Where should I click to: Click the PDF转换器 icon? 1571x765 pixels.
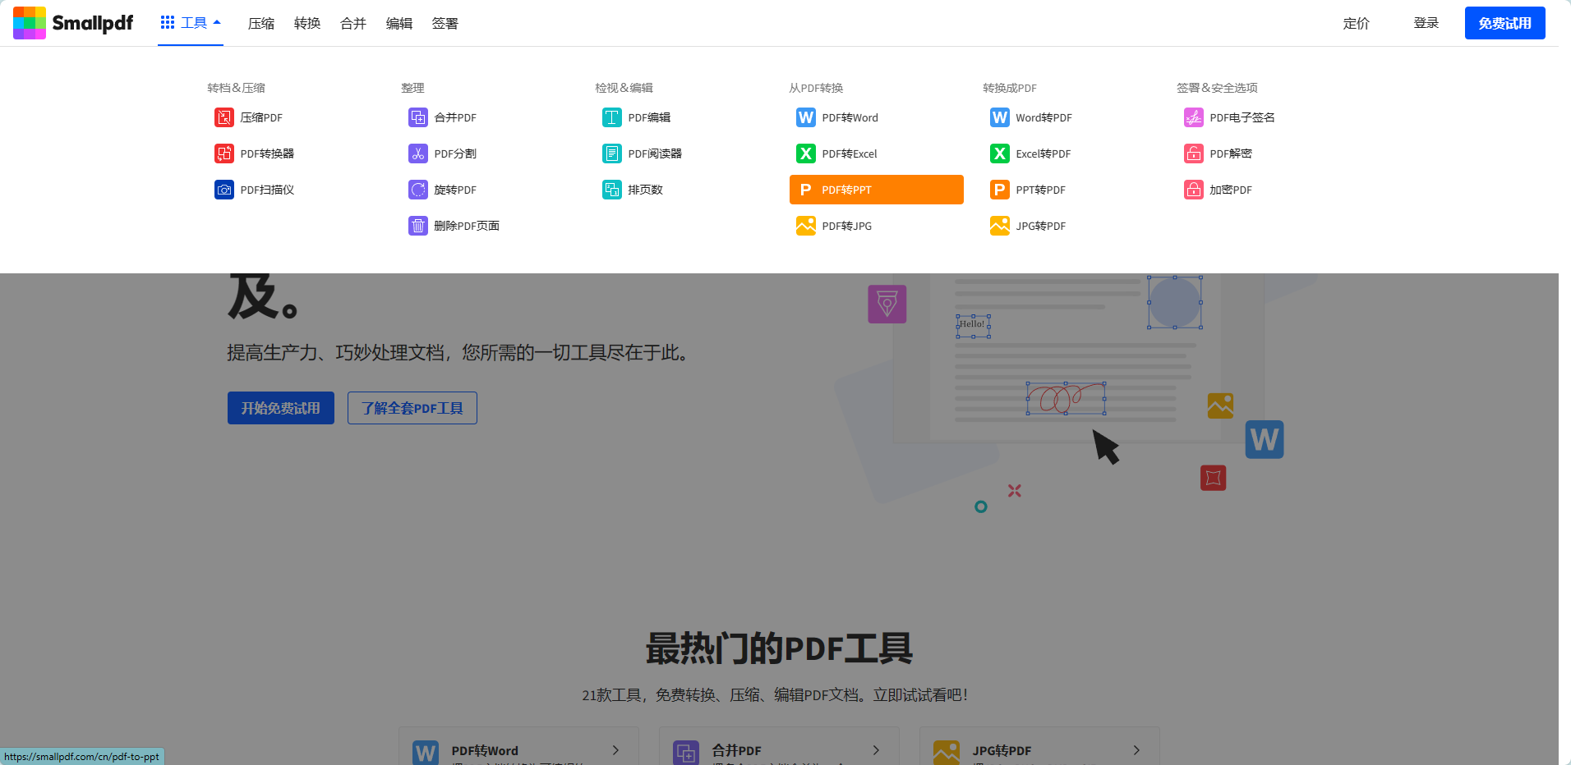click(224, 153)
